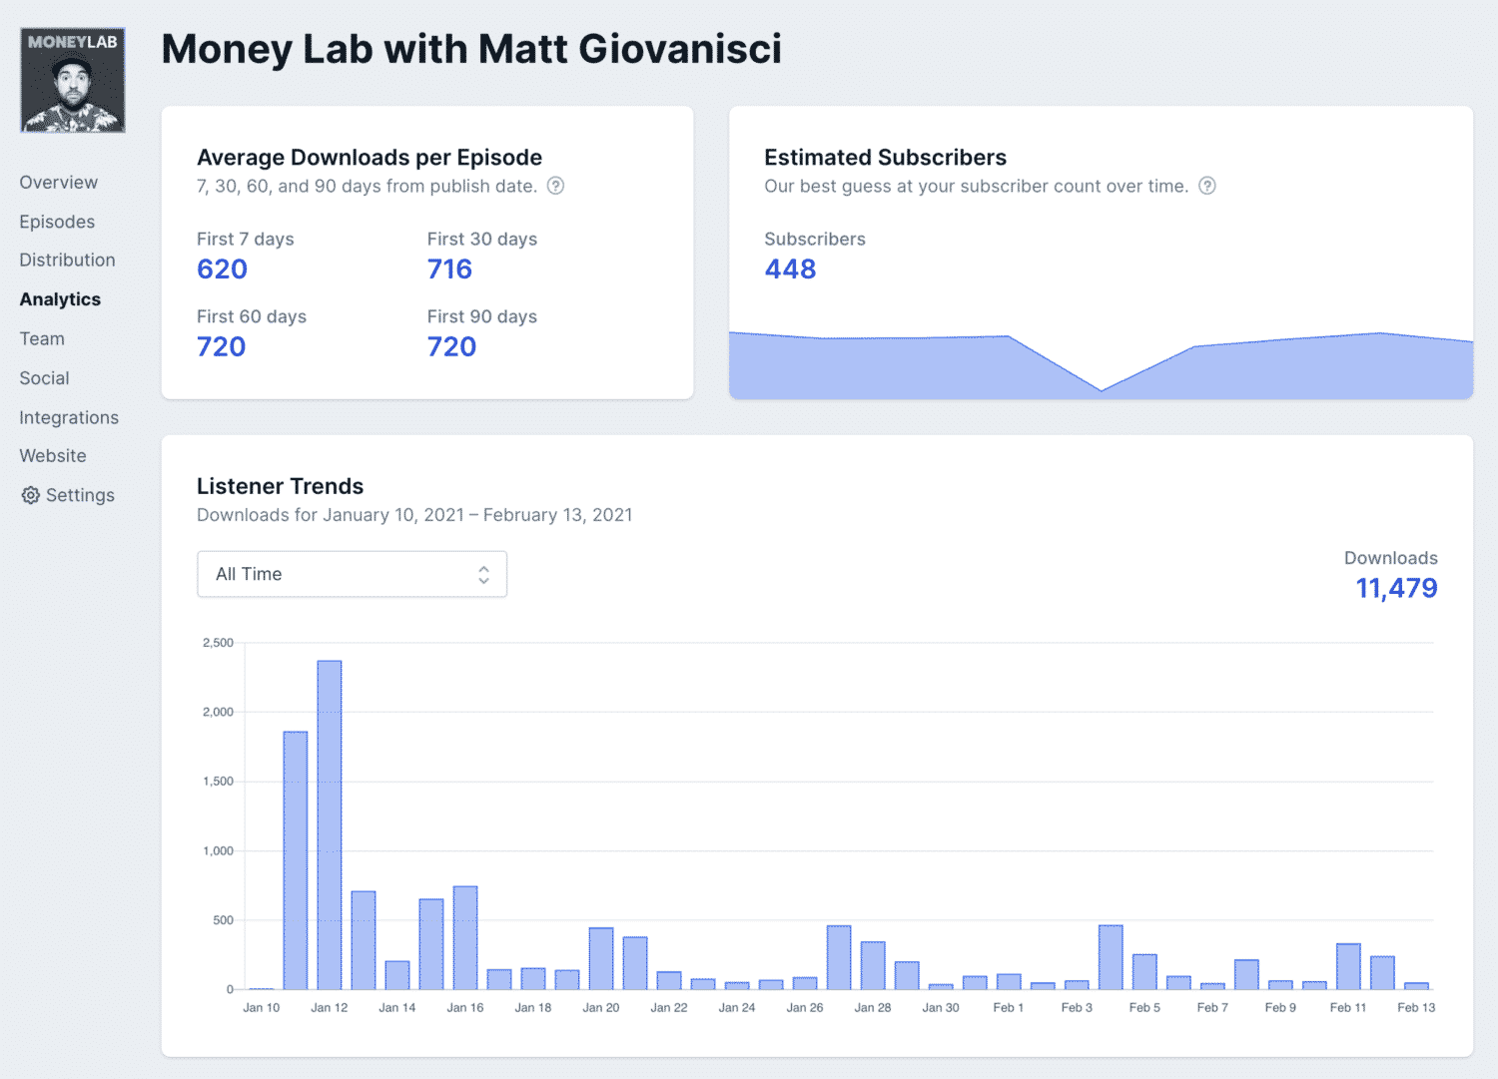Click the Settings gear icon
Viewport: 1498px width, 1079px height.
[x=31, y=495]
